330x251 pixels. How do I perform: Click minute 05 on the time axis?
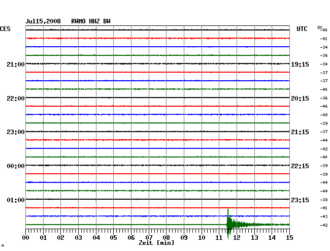point(113,237)
